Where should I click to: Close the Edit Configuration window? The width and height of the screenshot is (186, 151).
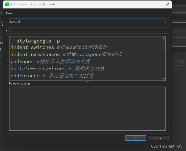(x=168, y=4)
